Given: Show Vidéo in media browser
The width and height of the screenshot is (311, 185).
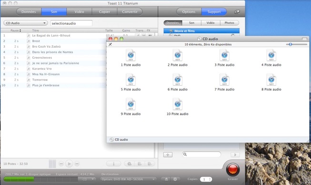Looking at the screenshot, I should click(211, 23).
